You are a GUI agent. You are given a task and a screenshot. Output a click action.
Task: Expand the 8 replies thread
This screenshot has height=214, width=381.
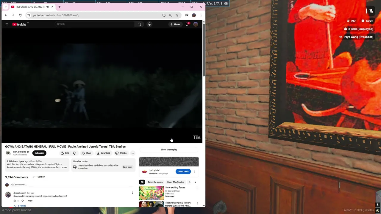(20, 206)
